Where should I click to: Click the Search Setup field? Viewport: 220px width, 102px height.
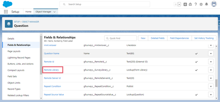tap(105, 4)
